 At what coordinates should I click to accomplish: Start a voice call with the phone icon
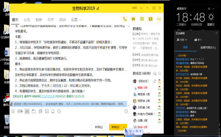point(125,19)
